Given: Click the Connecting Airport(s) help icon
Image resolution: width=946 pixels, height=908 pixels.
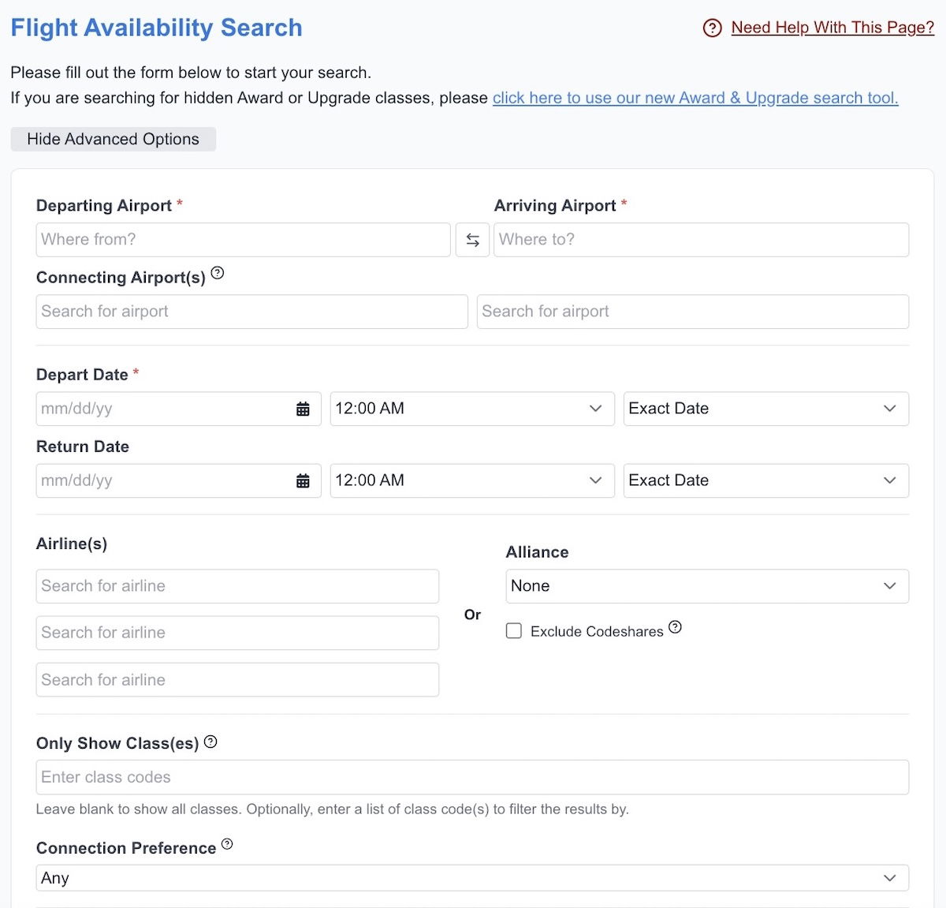Looking at the screenshot, I should 218,273.
